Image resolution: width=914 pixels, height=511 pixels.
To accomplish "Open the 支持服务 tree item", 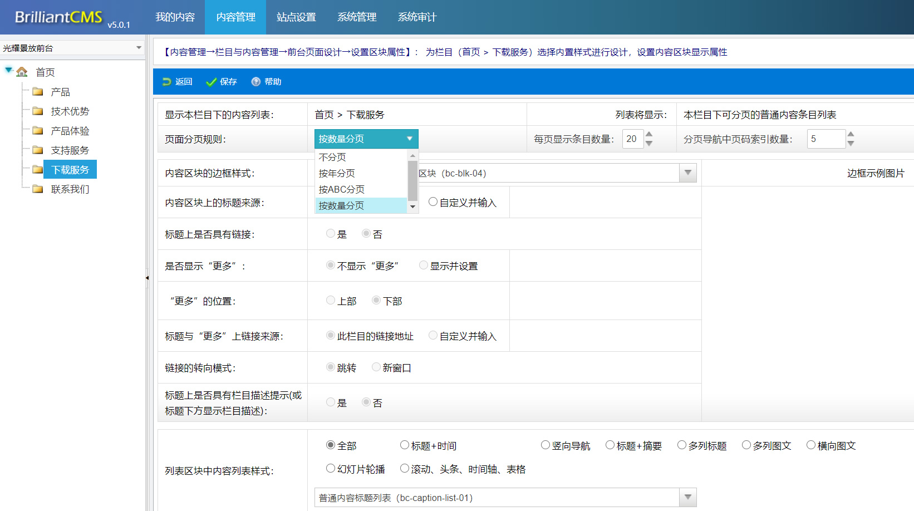I will coord(70,150).
